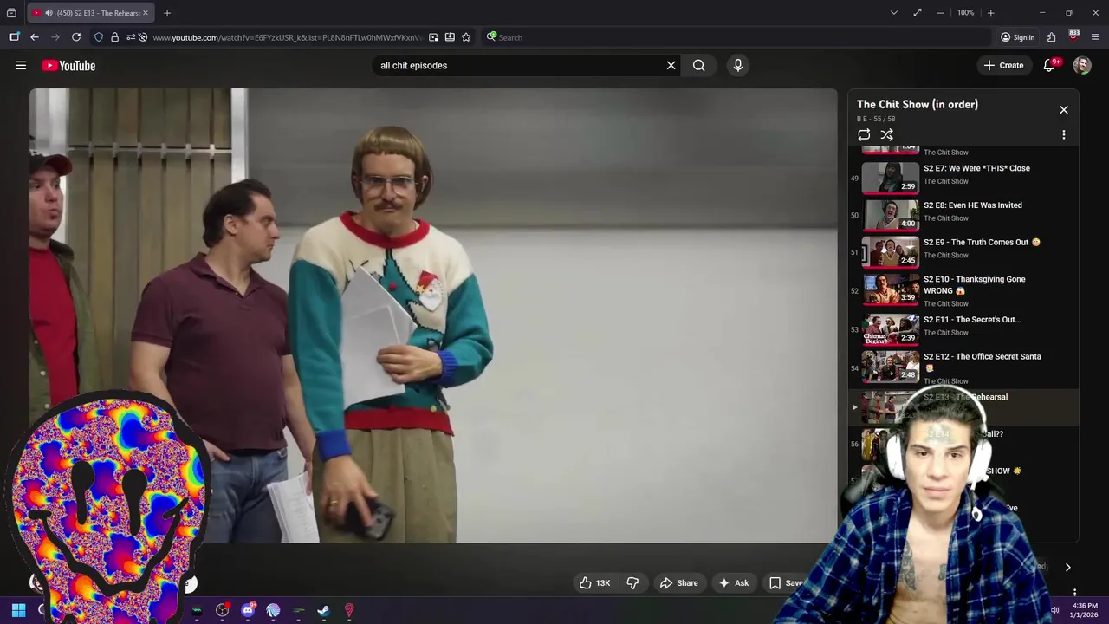The image size is (1109, 624).
Task: Dislike the video
Action: click(632, 583)
